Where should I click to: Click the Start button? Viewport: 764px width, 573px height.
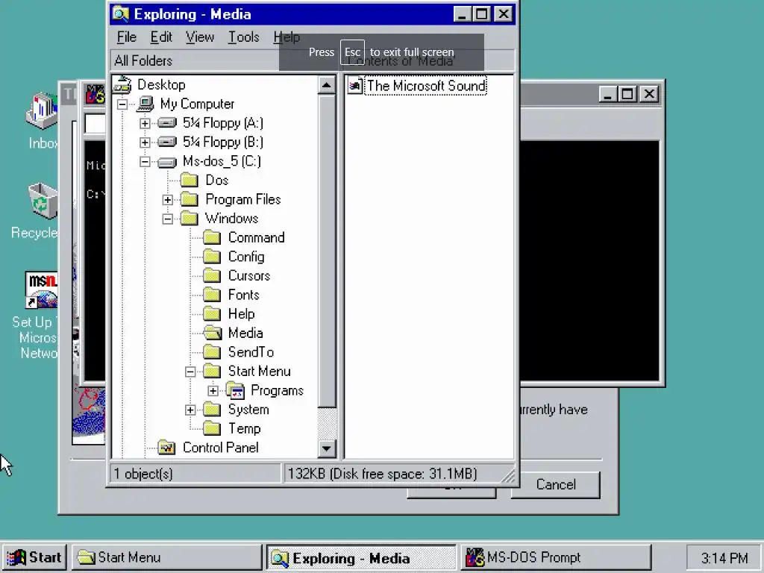[34, 557]
